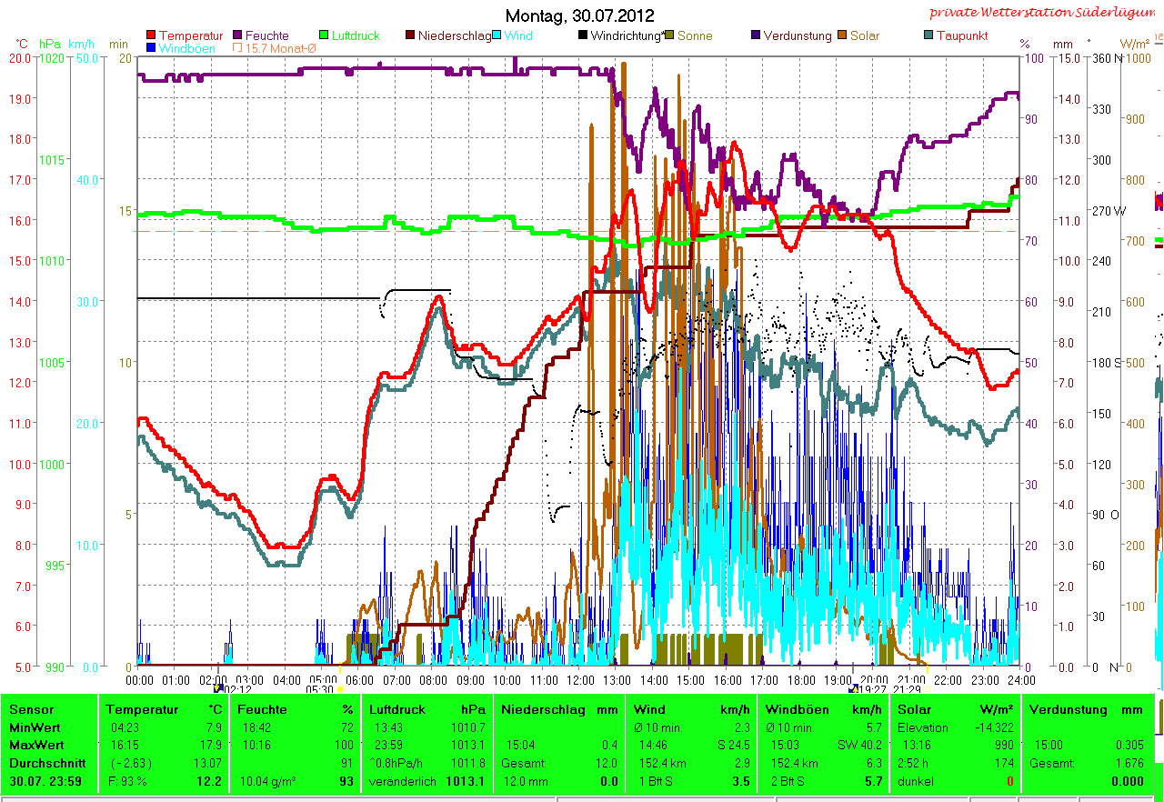Select the Temperatur column header in table
Screen dimensions: 1164x802
tap(137, 709)
